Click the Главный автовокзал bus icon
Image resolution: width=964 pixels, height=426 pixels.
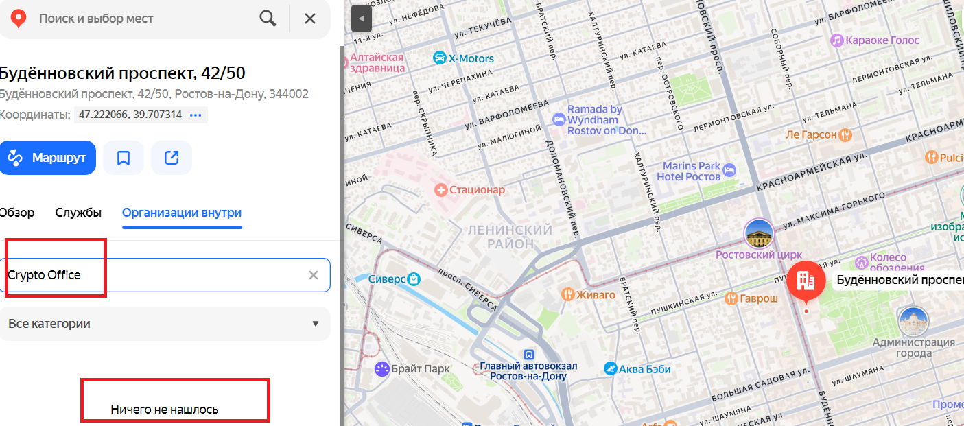528,355
